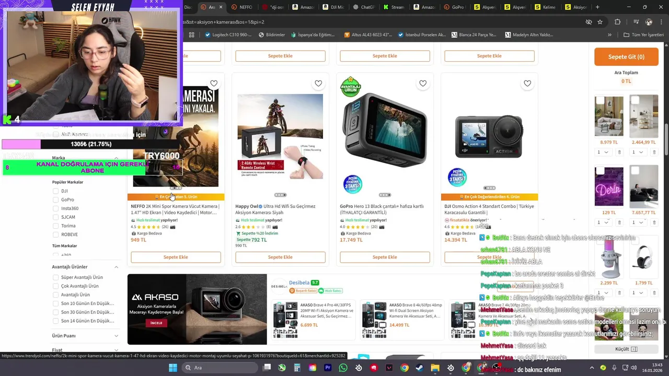
Task: Enable Son 10 Günün En Düşük filter
Action: [x=55, y=303]
